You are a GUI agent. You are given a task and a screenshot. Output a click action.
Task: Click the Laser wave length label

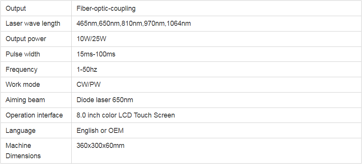coord(33,23)
